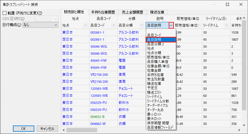248x134 pixels.
Task: Click the vertical scrollbar on grid right
Action: coord(244,73)
